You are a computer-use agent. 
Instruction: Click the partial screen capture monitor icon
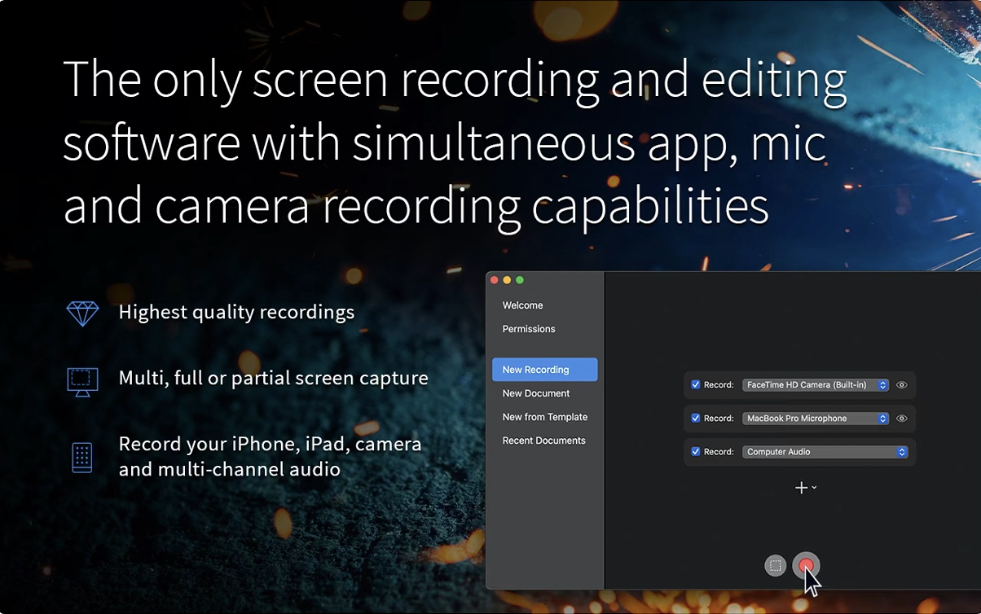[82, 380]
